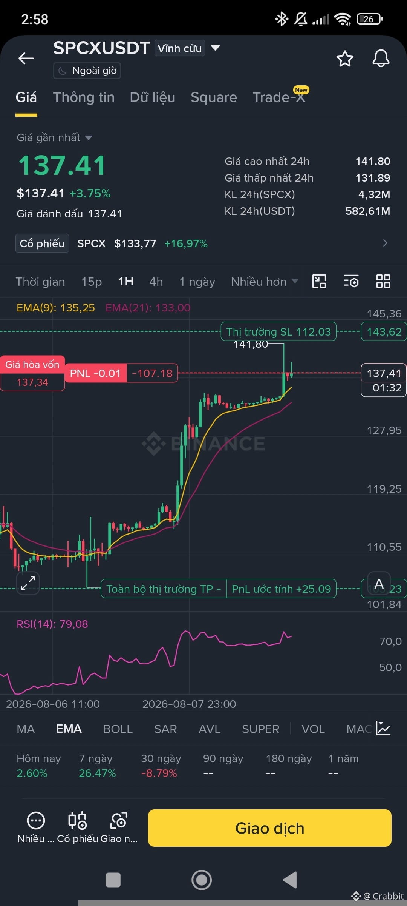The height and width of the screenshot is (906, 407).
Task: Open the Trade-X tab
Action: (278, 97)
